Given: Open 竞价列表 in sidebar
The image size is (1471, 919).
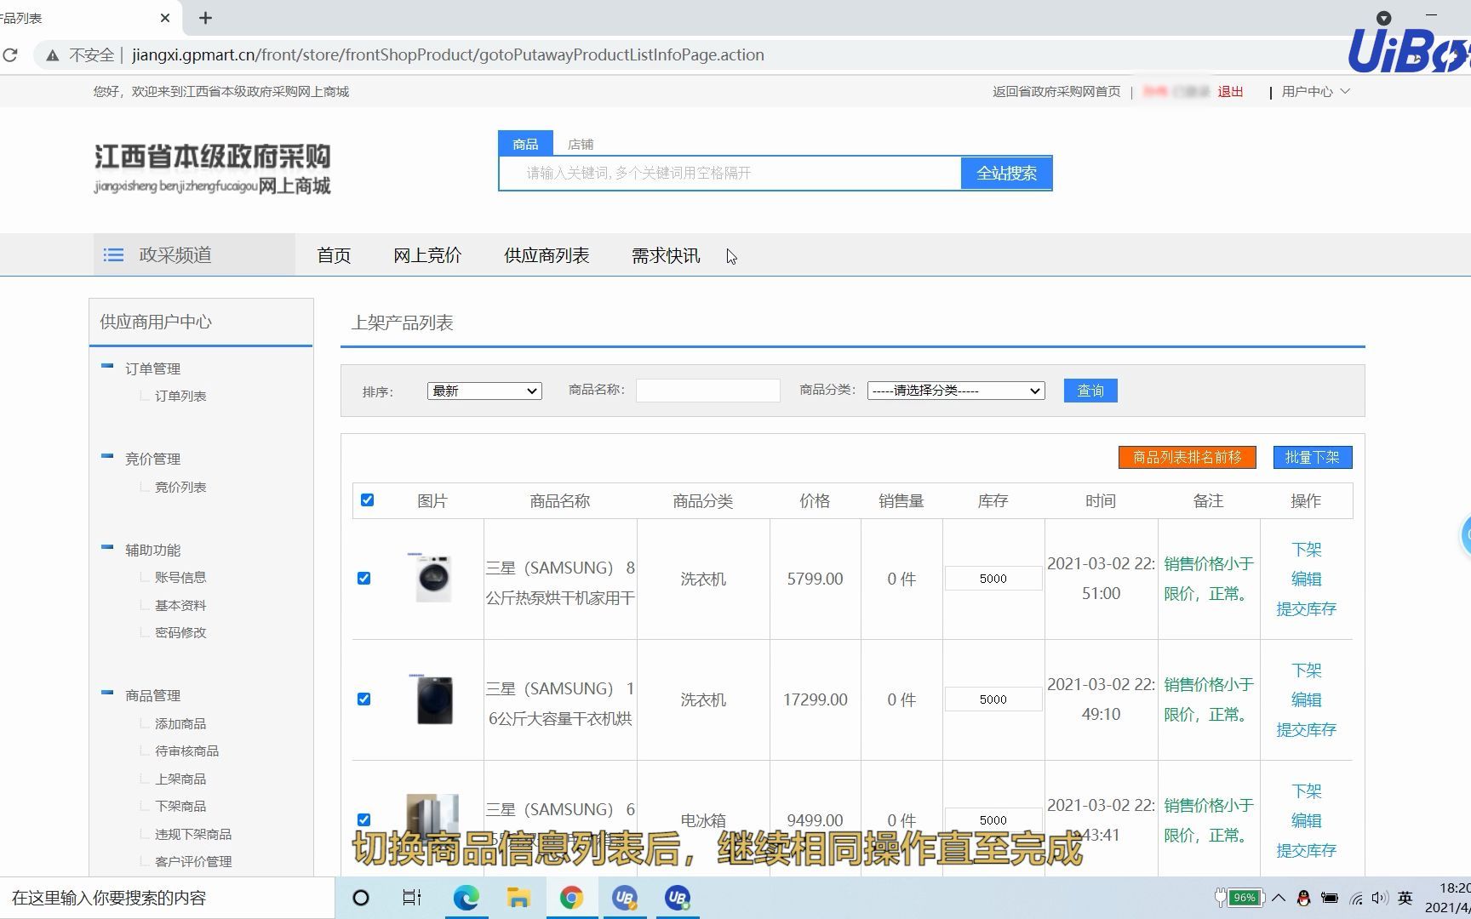Looking at the screenshot, I should click(180, 488).
